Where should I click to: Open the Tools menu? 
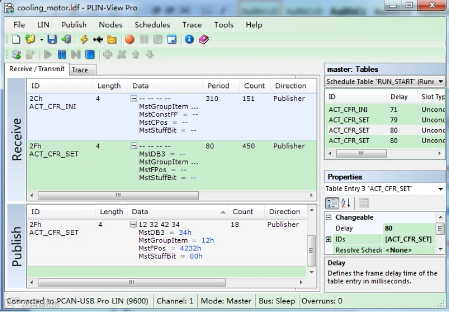point(224,25)
